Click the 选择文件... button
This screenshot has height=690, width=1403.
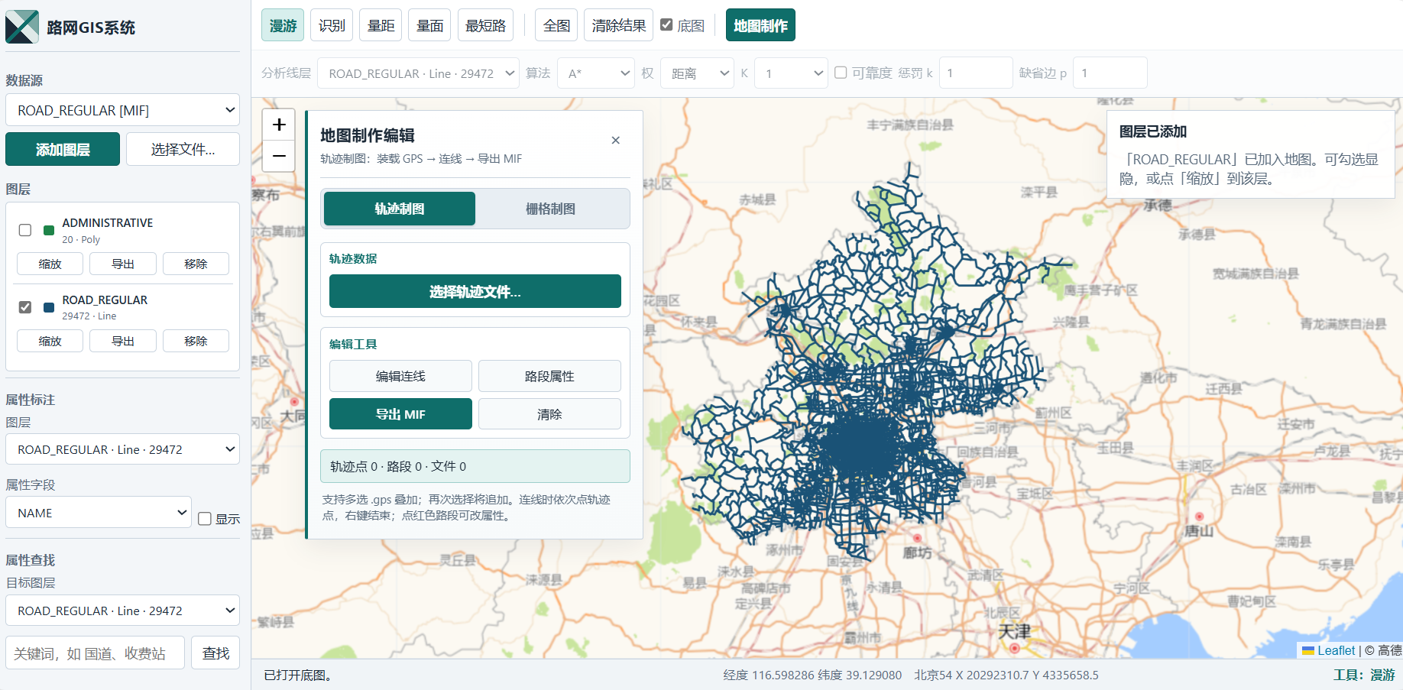(183, 149)
